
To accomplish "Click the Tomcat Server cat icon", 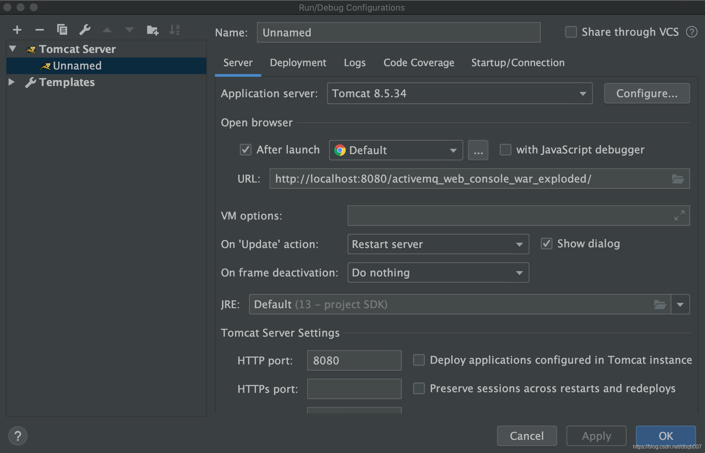I will [30, 50].
